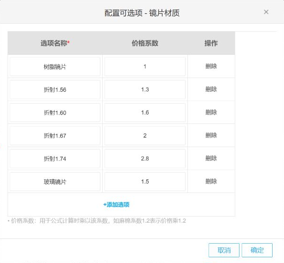
Task: Click the 折射1.56 option name field
Action: (55, 89)
